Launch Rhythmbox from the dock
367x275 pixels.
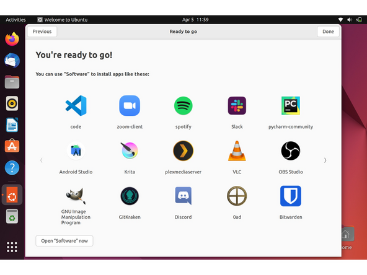(x=12, y=103)
